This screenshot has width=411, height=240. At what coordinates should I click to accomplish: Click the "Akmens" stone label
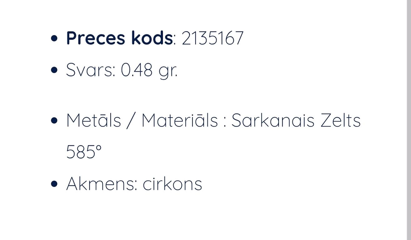100,184
